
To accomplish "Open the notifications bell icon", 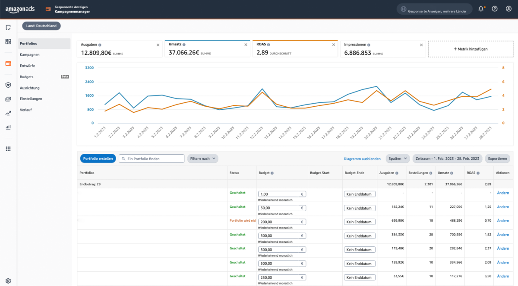I will 481,9.
